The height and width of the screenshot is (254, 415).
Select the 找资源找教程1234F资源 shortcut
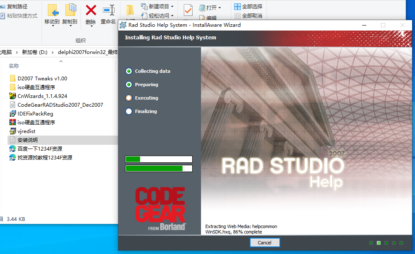click(45, 158)
